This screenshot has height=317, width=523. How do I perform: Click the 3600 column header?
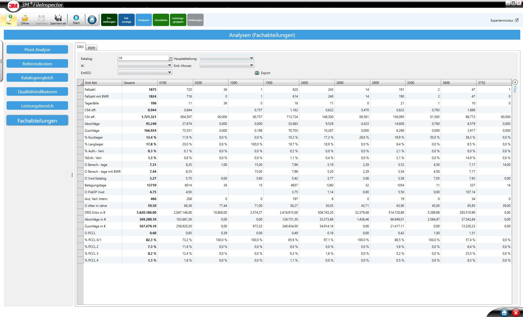[x=458, y=83]
